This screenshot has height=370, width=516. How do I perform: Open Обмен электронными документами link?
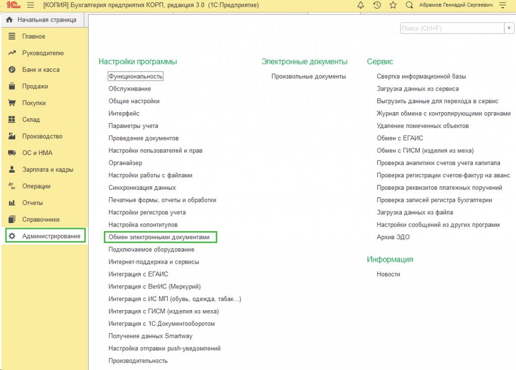tap(160, 237)
